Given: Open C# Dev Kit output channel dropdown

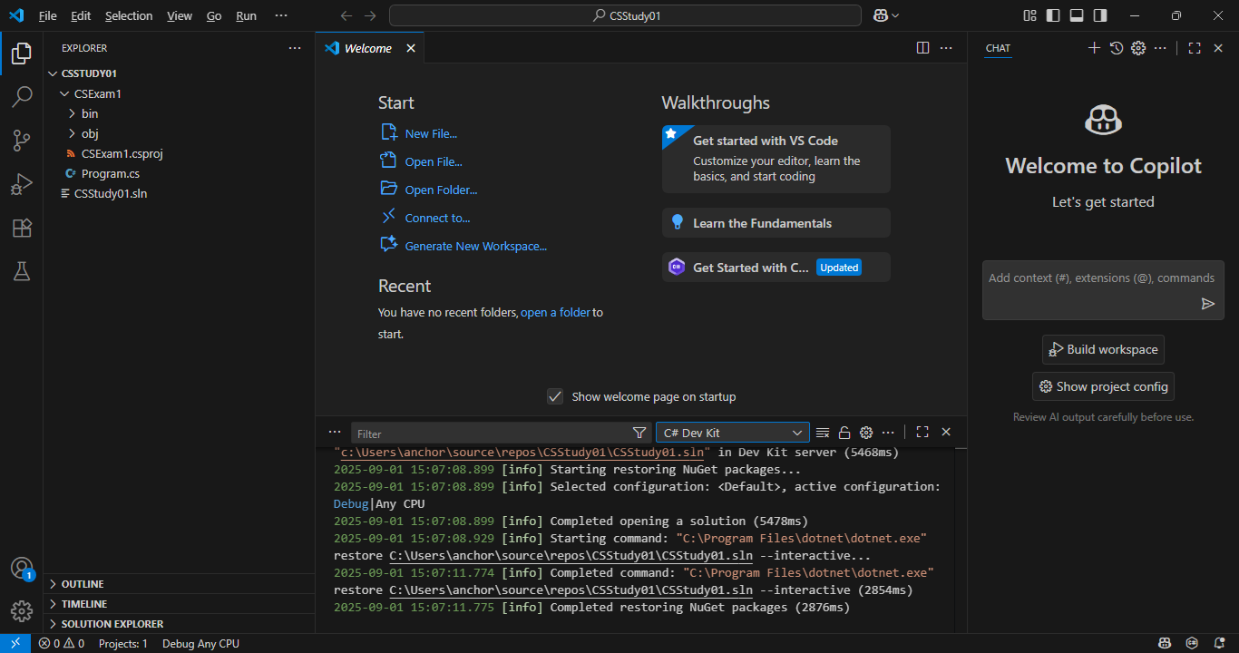Looking at the screenshot, I should pos(733,433).
